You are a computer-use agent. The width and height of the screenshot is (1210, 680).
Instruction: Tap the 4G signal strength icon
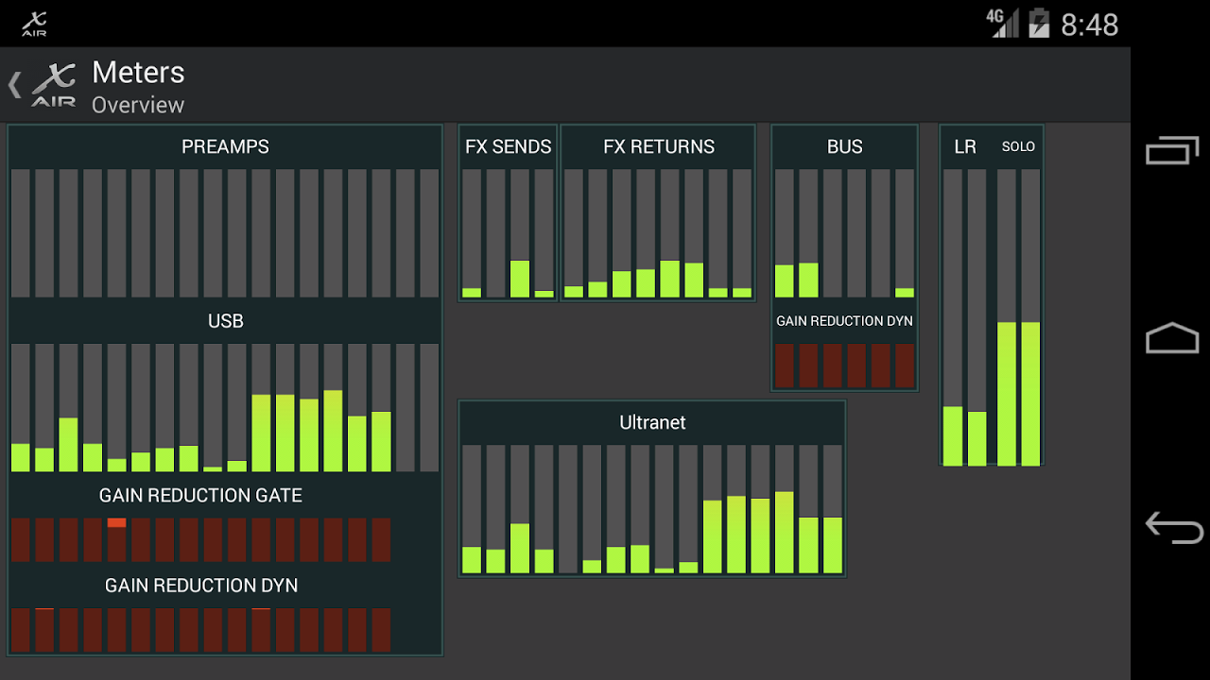[1001, 24]
